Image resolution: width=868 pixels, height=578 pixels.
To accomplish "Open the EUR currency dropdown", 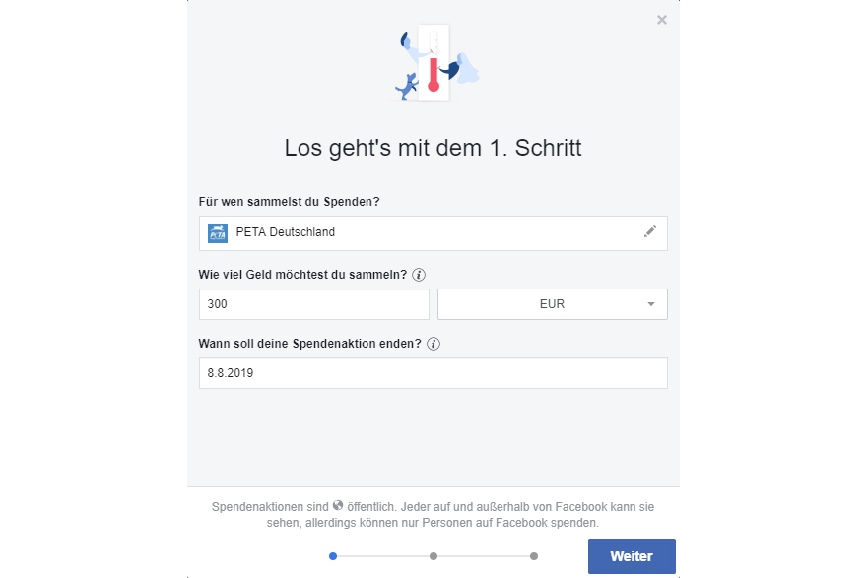I will 552,304.
